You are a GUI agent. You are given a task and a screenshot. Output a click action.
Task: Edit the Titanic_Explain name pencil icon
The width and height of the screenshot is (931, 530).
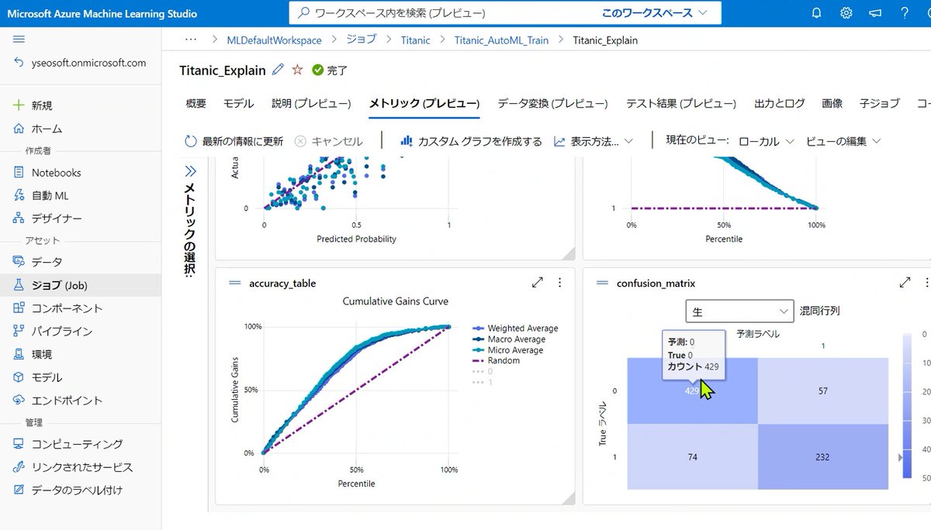click(279, 70)
